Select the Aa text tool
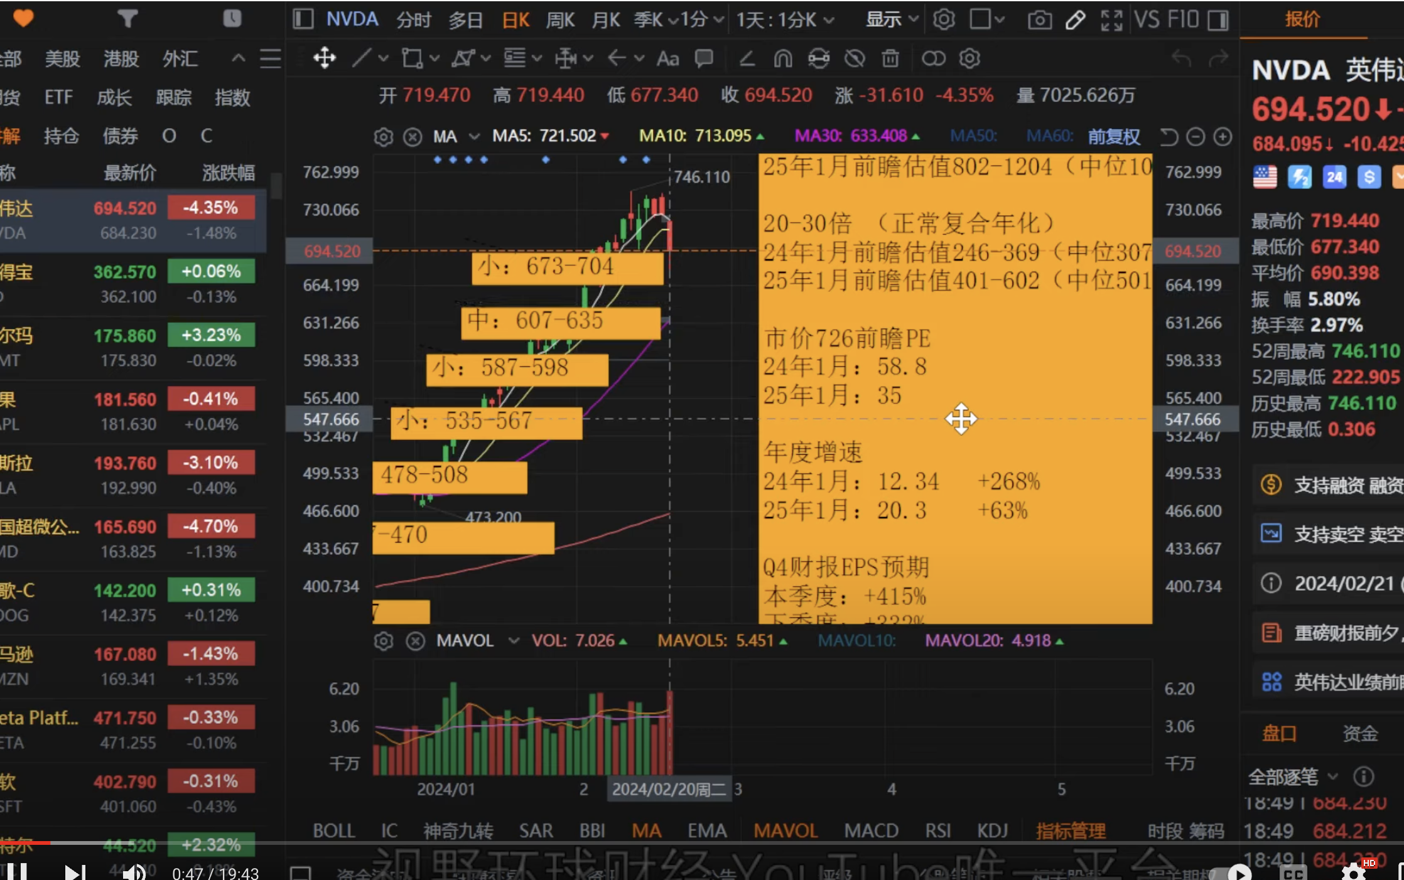 point(667,59)
